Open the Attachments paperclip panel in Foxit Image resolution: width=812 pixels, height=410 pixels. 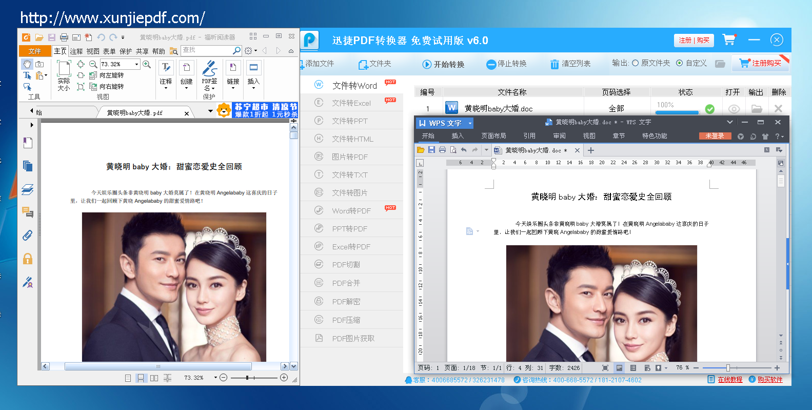tap(28, 236)
